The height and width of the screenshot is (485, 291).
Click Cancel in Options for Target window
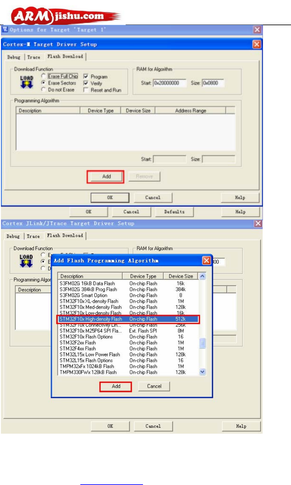click(131, 212)
